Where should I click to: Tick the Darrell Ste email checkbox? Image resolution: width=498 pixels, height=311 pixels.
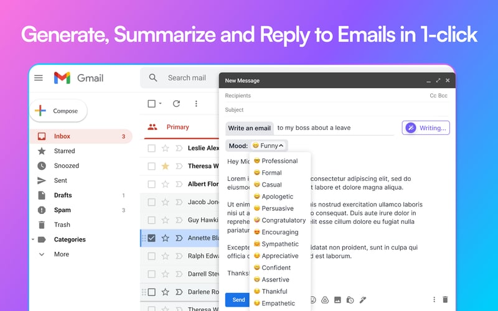151,274
